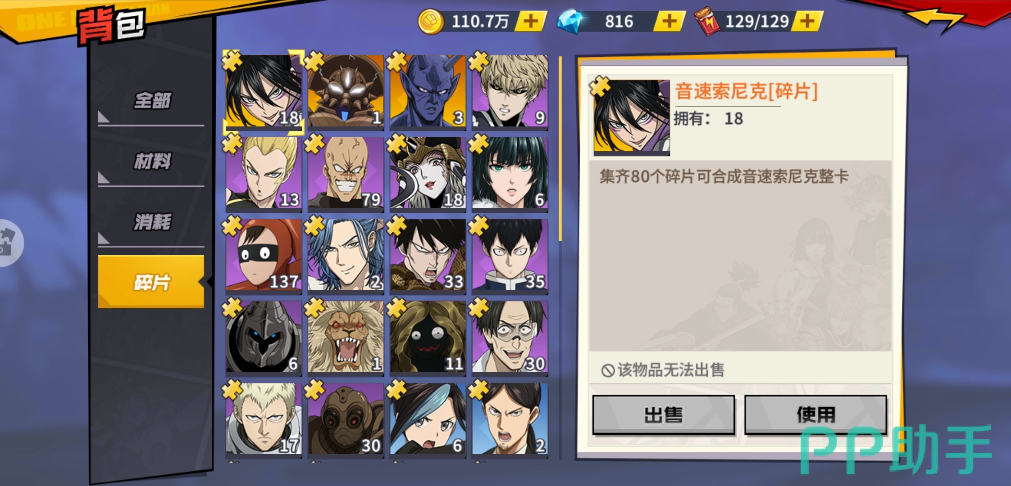Tap the plus icon beside diamonds 816
This screenshot has width=1011, height=486.
coord(669,21)
